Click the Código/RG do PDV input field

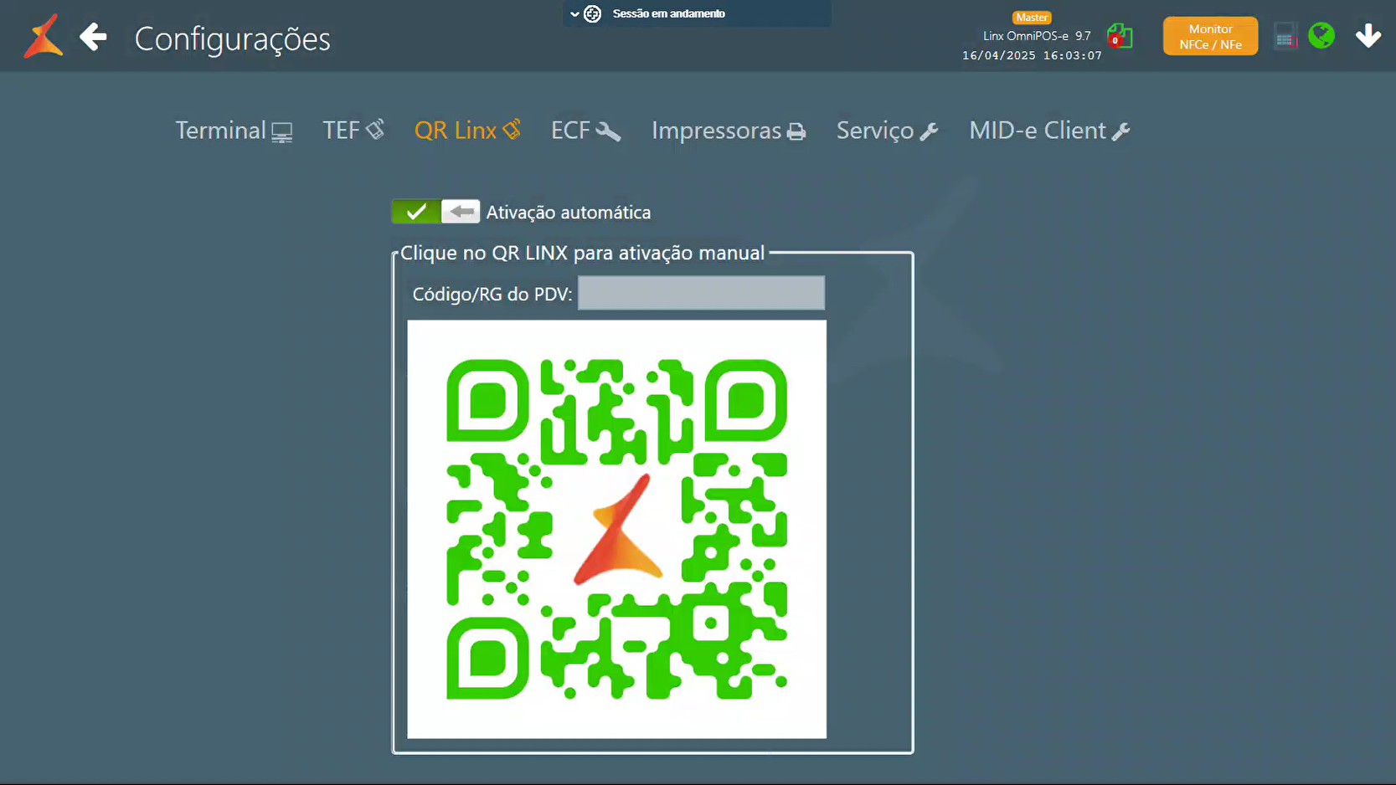701,293
